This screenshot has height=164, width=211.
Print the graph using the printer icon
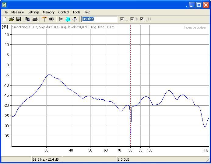click(35, 19)
